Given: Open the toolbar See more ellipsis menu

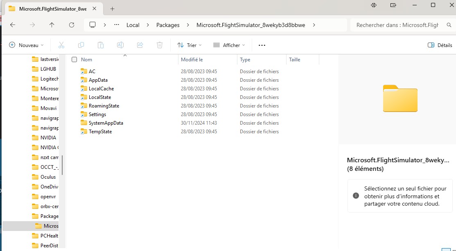Looking at the screenshot, I should (x=262, y=45).
